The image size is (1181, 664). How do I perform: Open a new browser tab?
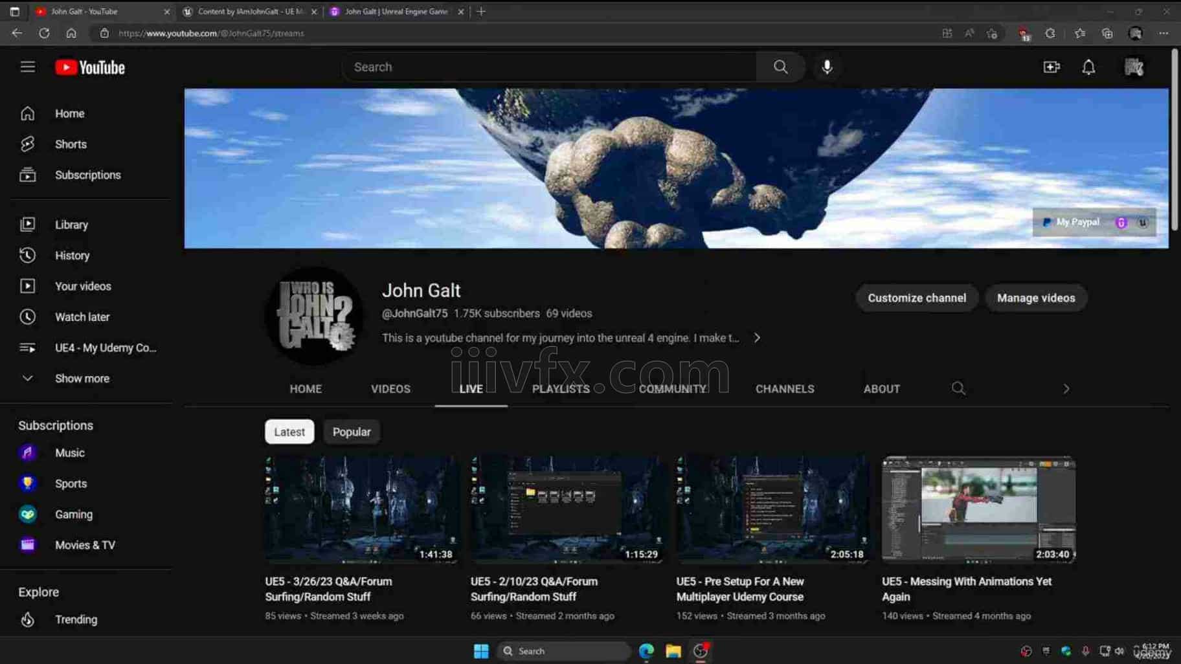[x=480, y=11]
